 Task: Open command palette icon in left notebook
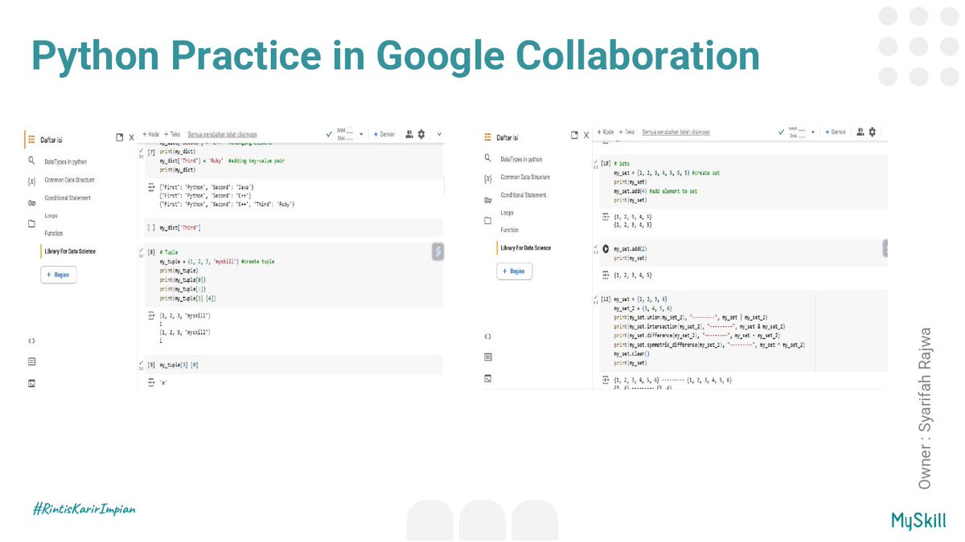31,361
